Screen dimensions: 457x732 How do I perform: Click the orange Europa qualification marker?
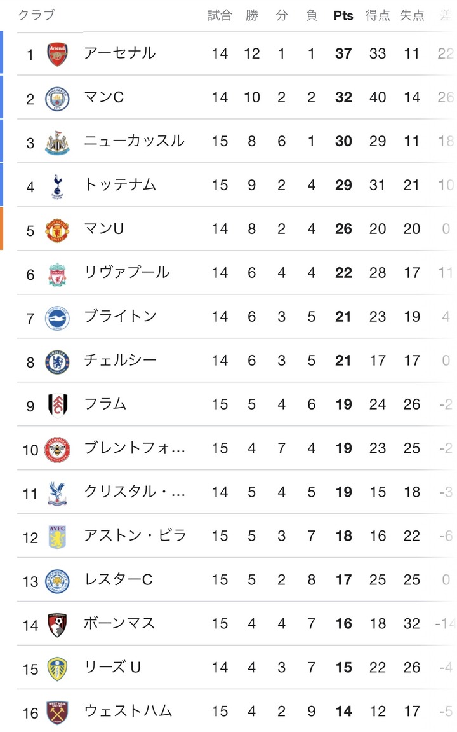pyautogui.click(x=1, y=229)
